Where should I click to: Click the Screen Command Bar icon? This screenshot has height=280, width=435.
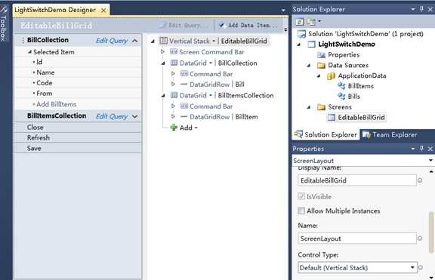click(x=174, y=52)
